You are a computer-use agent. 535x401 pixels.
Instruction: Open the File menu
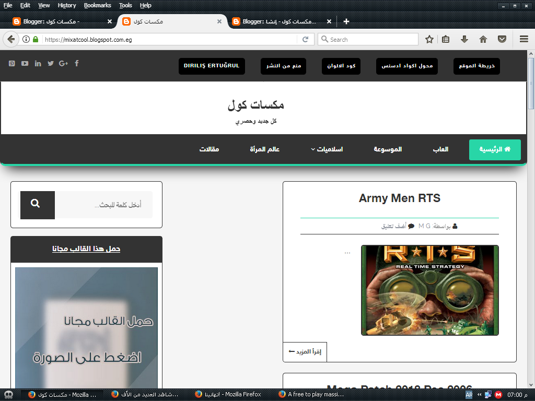coord(8,5)
